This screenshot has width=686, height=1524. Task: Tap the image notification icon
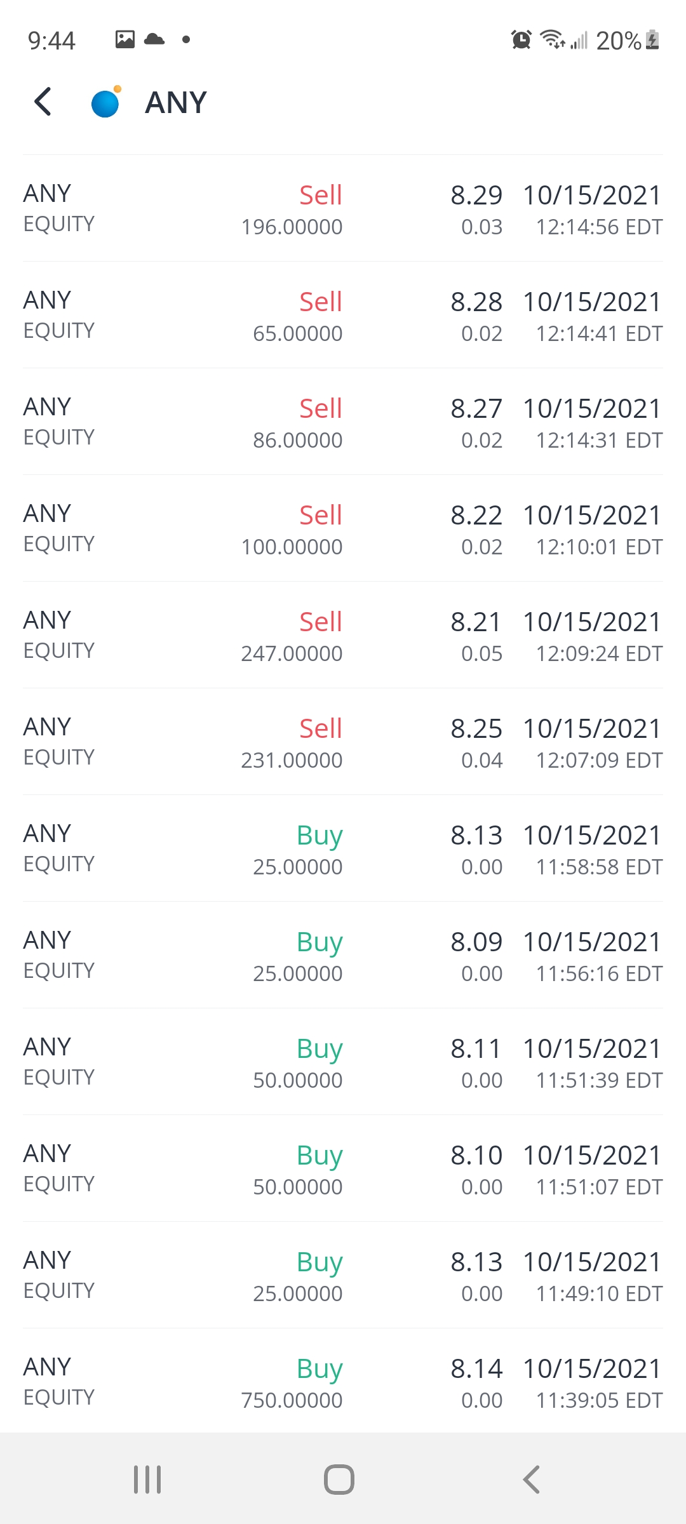tap(125, 39)
